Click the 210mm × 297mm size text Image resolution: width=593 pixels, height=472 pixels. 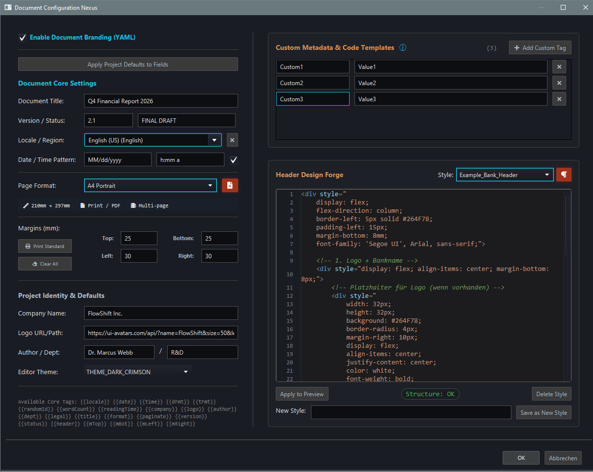click(x=50, y=206)
